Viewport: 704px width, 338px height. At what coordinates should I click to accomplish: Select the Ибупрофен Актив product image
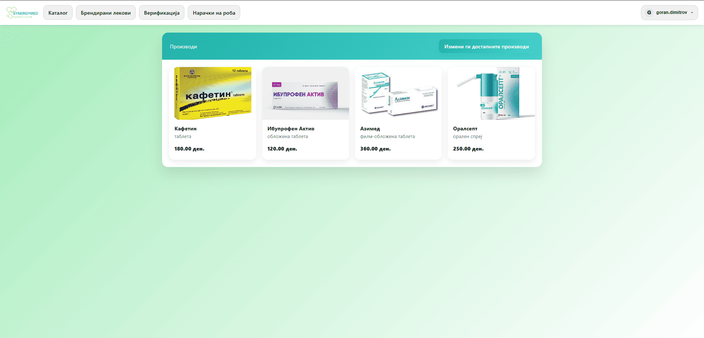coord(305,93)
